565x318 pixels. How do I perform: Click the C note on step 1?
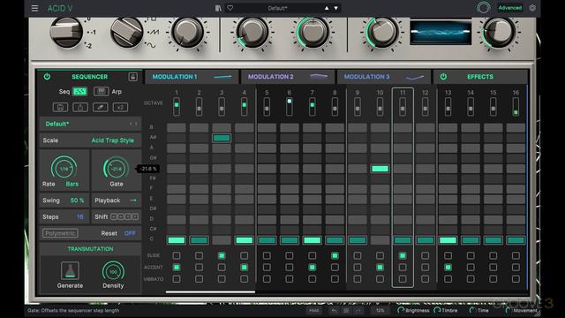click(x=177, y=240)
